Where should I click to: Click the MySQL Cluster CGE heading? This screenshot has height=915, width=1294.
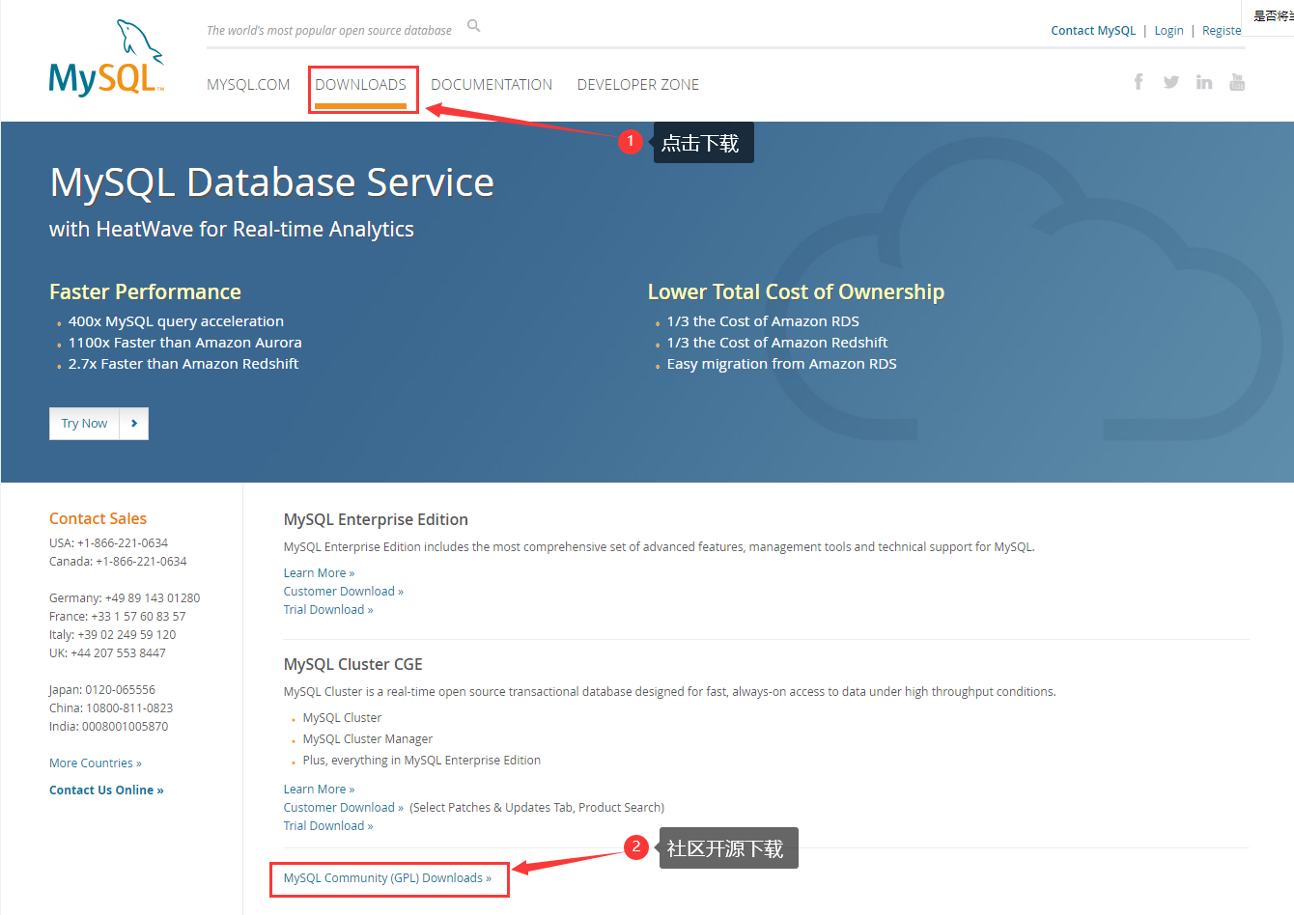click(x=352, y=664)
